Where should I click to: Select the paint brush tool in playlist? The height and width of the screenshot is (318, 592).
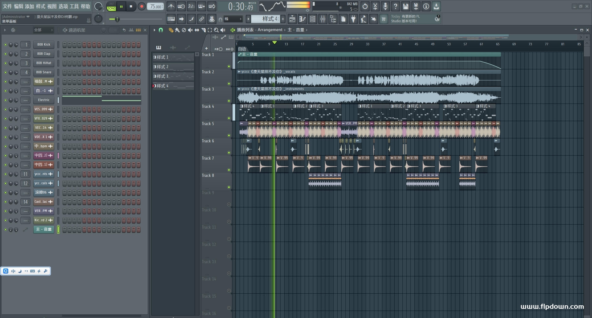[x=177, y=30]
